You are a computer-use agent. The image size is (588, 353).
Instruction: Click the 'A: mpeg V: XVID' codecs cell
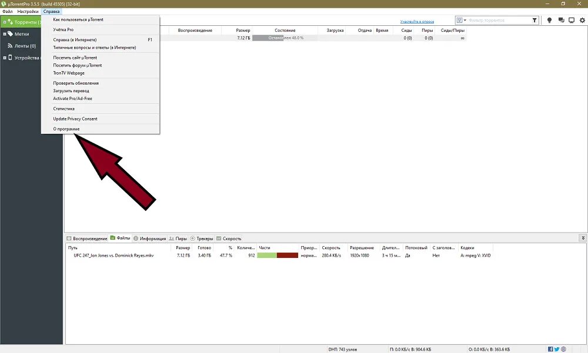476,255
